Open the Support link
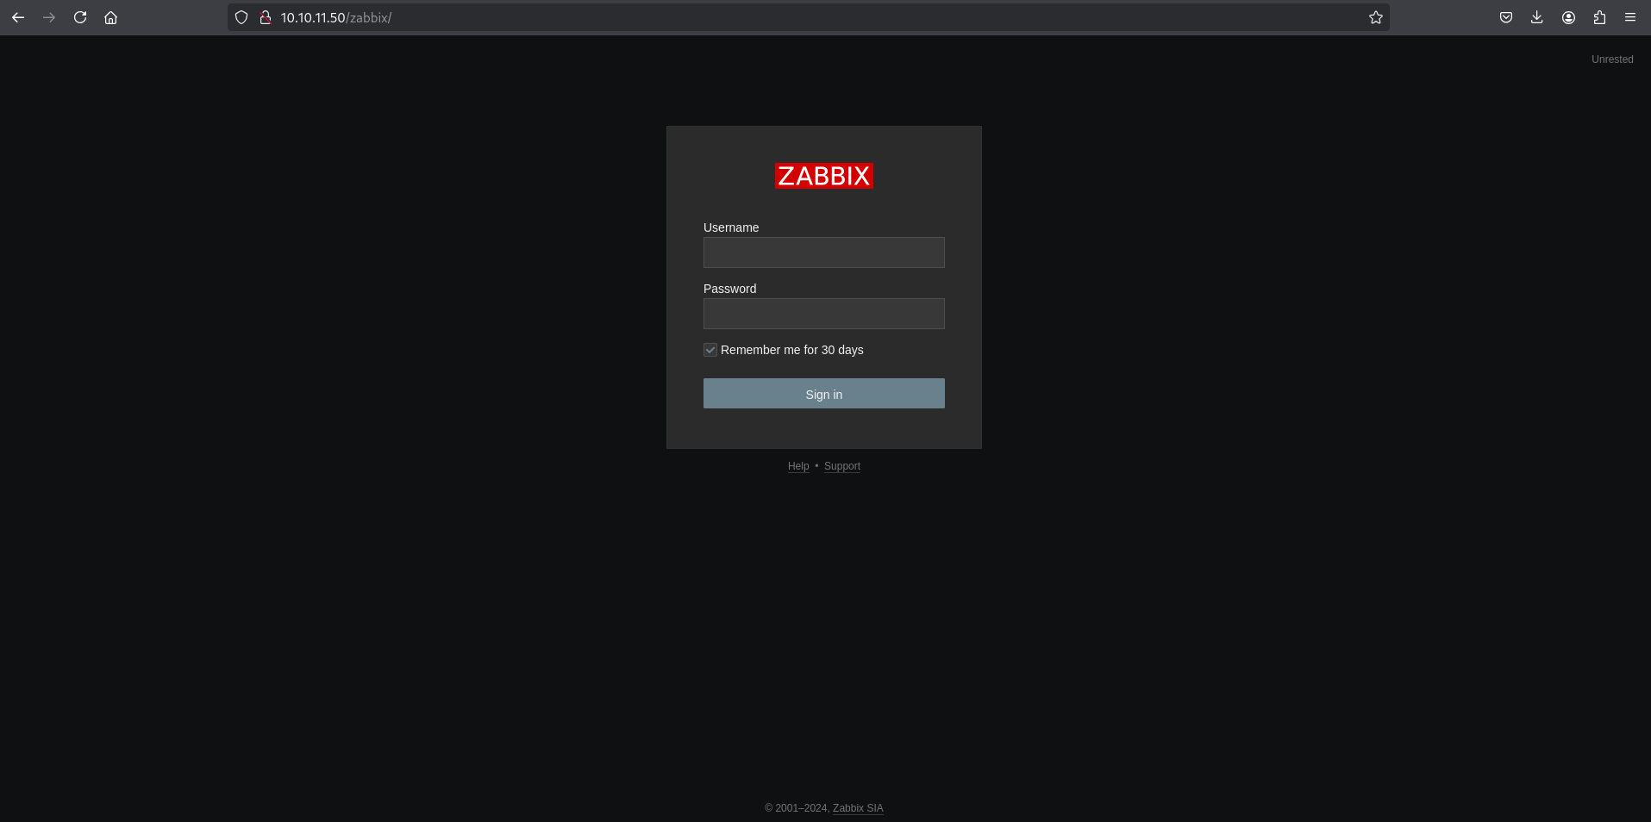Viewport: 1651px width, 822px height. click(842, 466)
